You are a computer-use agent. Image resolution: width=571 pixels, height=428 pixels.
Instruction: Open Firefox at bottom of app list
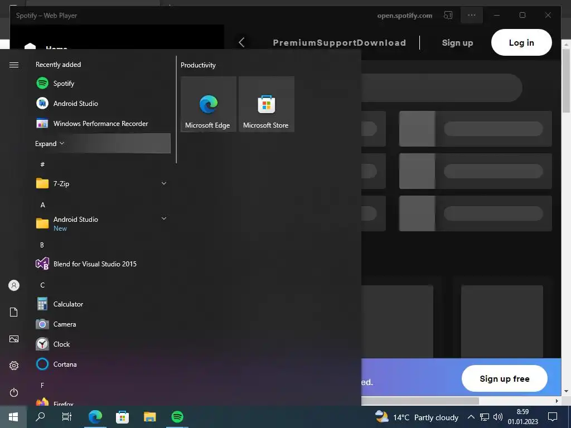103,402
